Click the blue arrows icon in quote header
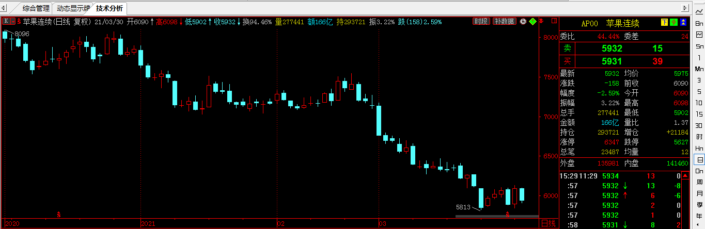This screenshot has height=229, width=705. 682,23
